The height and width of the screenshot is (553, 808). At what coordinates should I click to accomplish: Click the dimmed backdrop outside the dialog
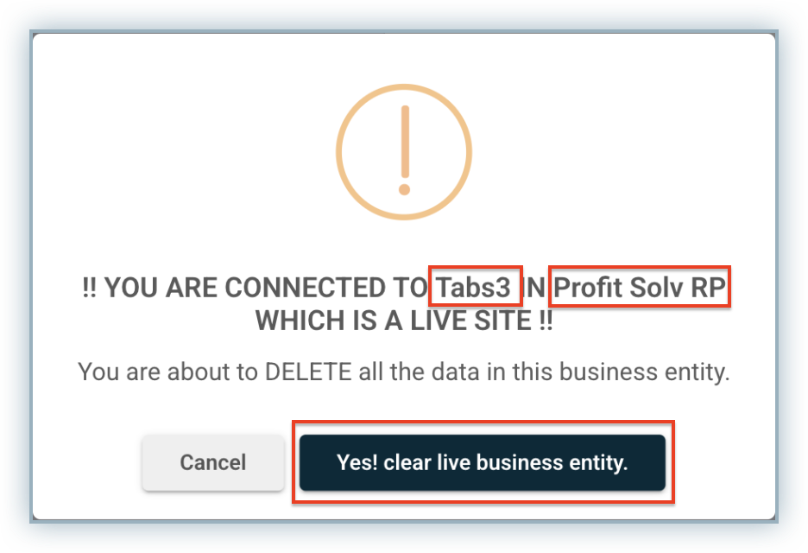pos(16,276)
